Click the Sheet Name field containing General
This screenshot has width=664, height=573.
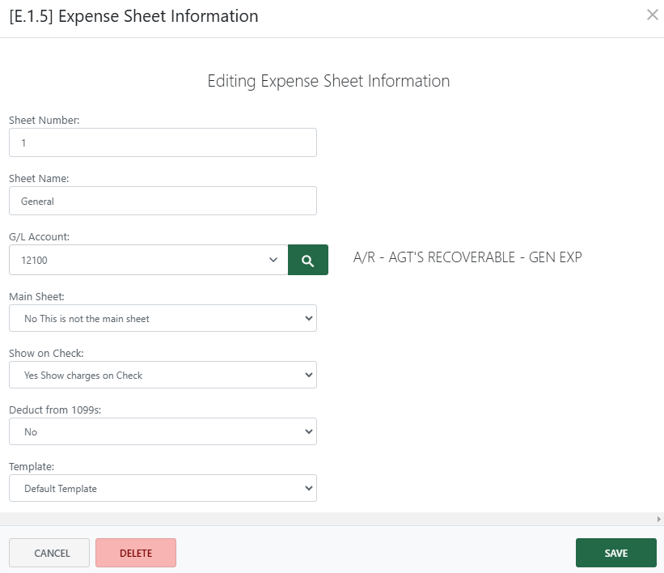(x=163, y=201)
